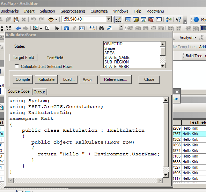
Task: Click the TestField column header in table
Action: pos(194,122)
